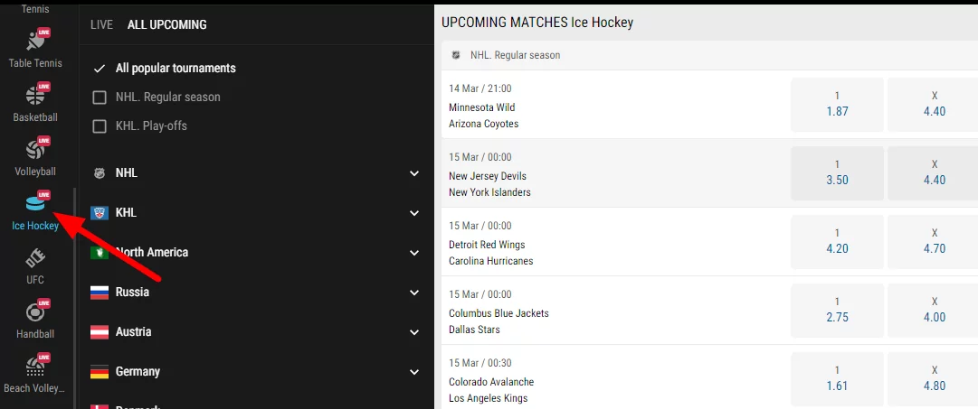Viewport: 978px width, 409px height.
Task: Expand the NHL league section
Action: 414,173
